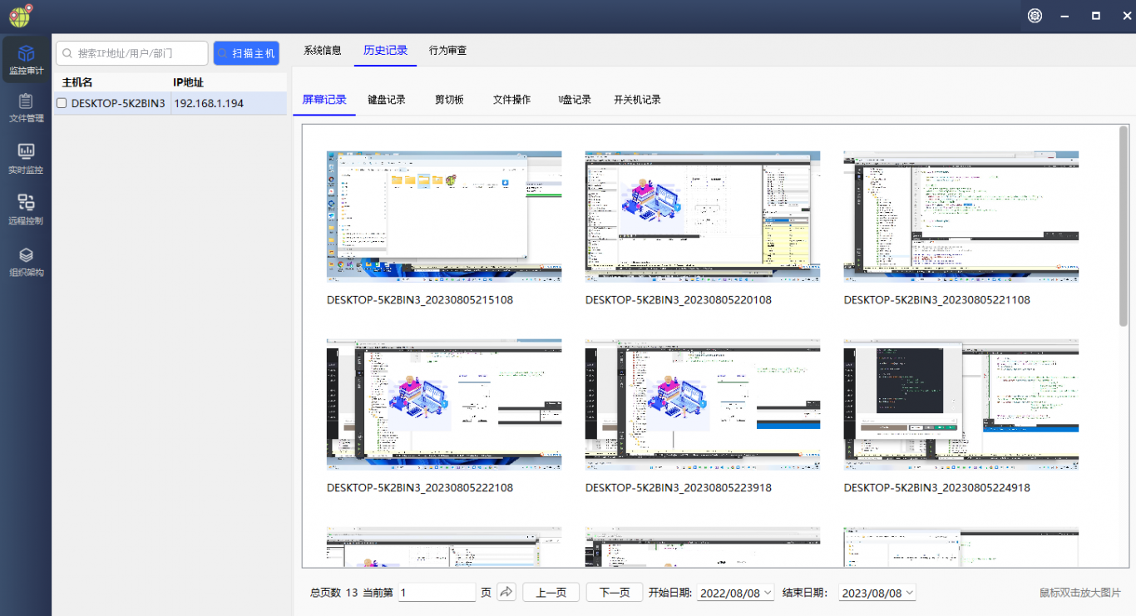1136x616 pixels.
Task: Click caption DESKTOP-5K2BIN3_20230805220108
Action: [679, 300]
